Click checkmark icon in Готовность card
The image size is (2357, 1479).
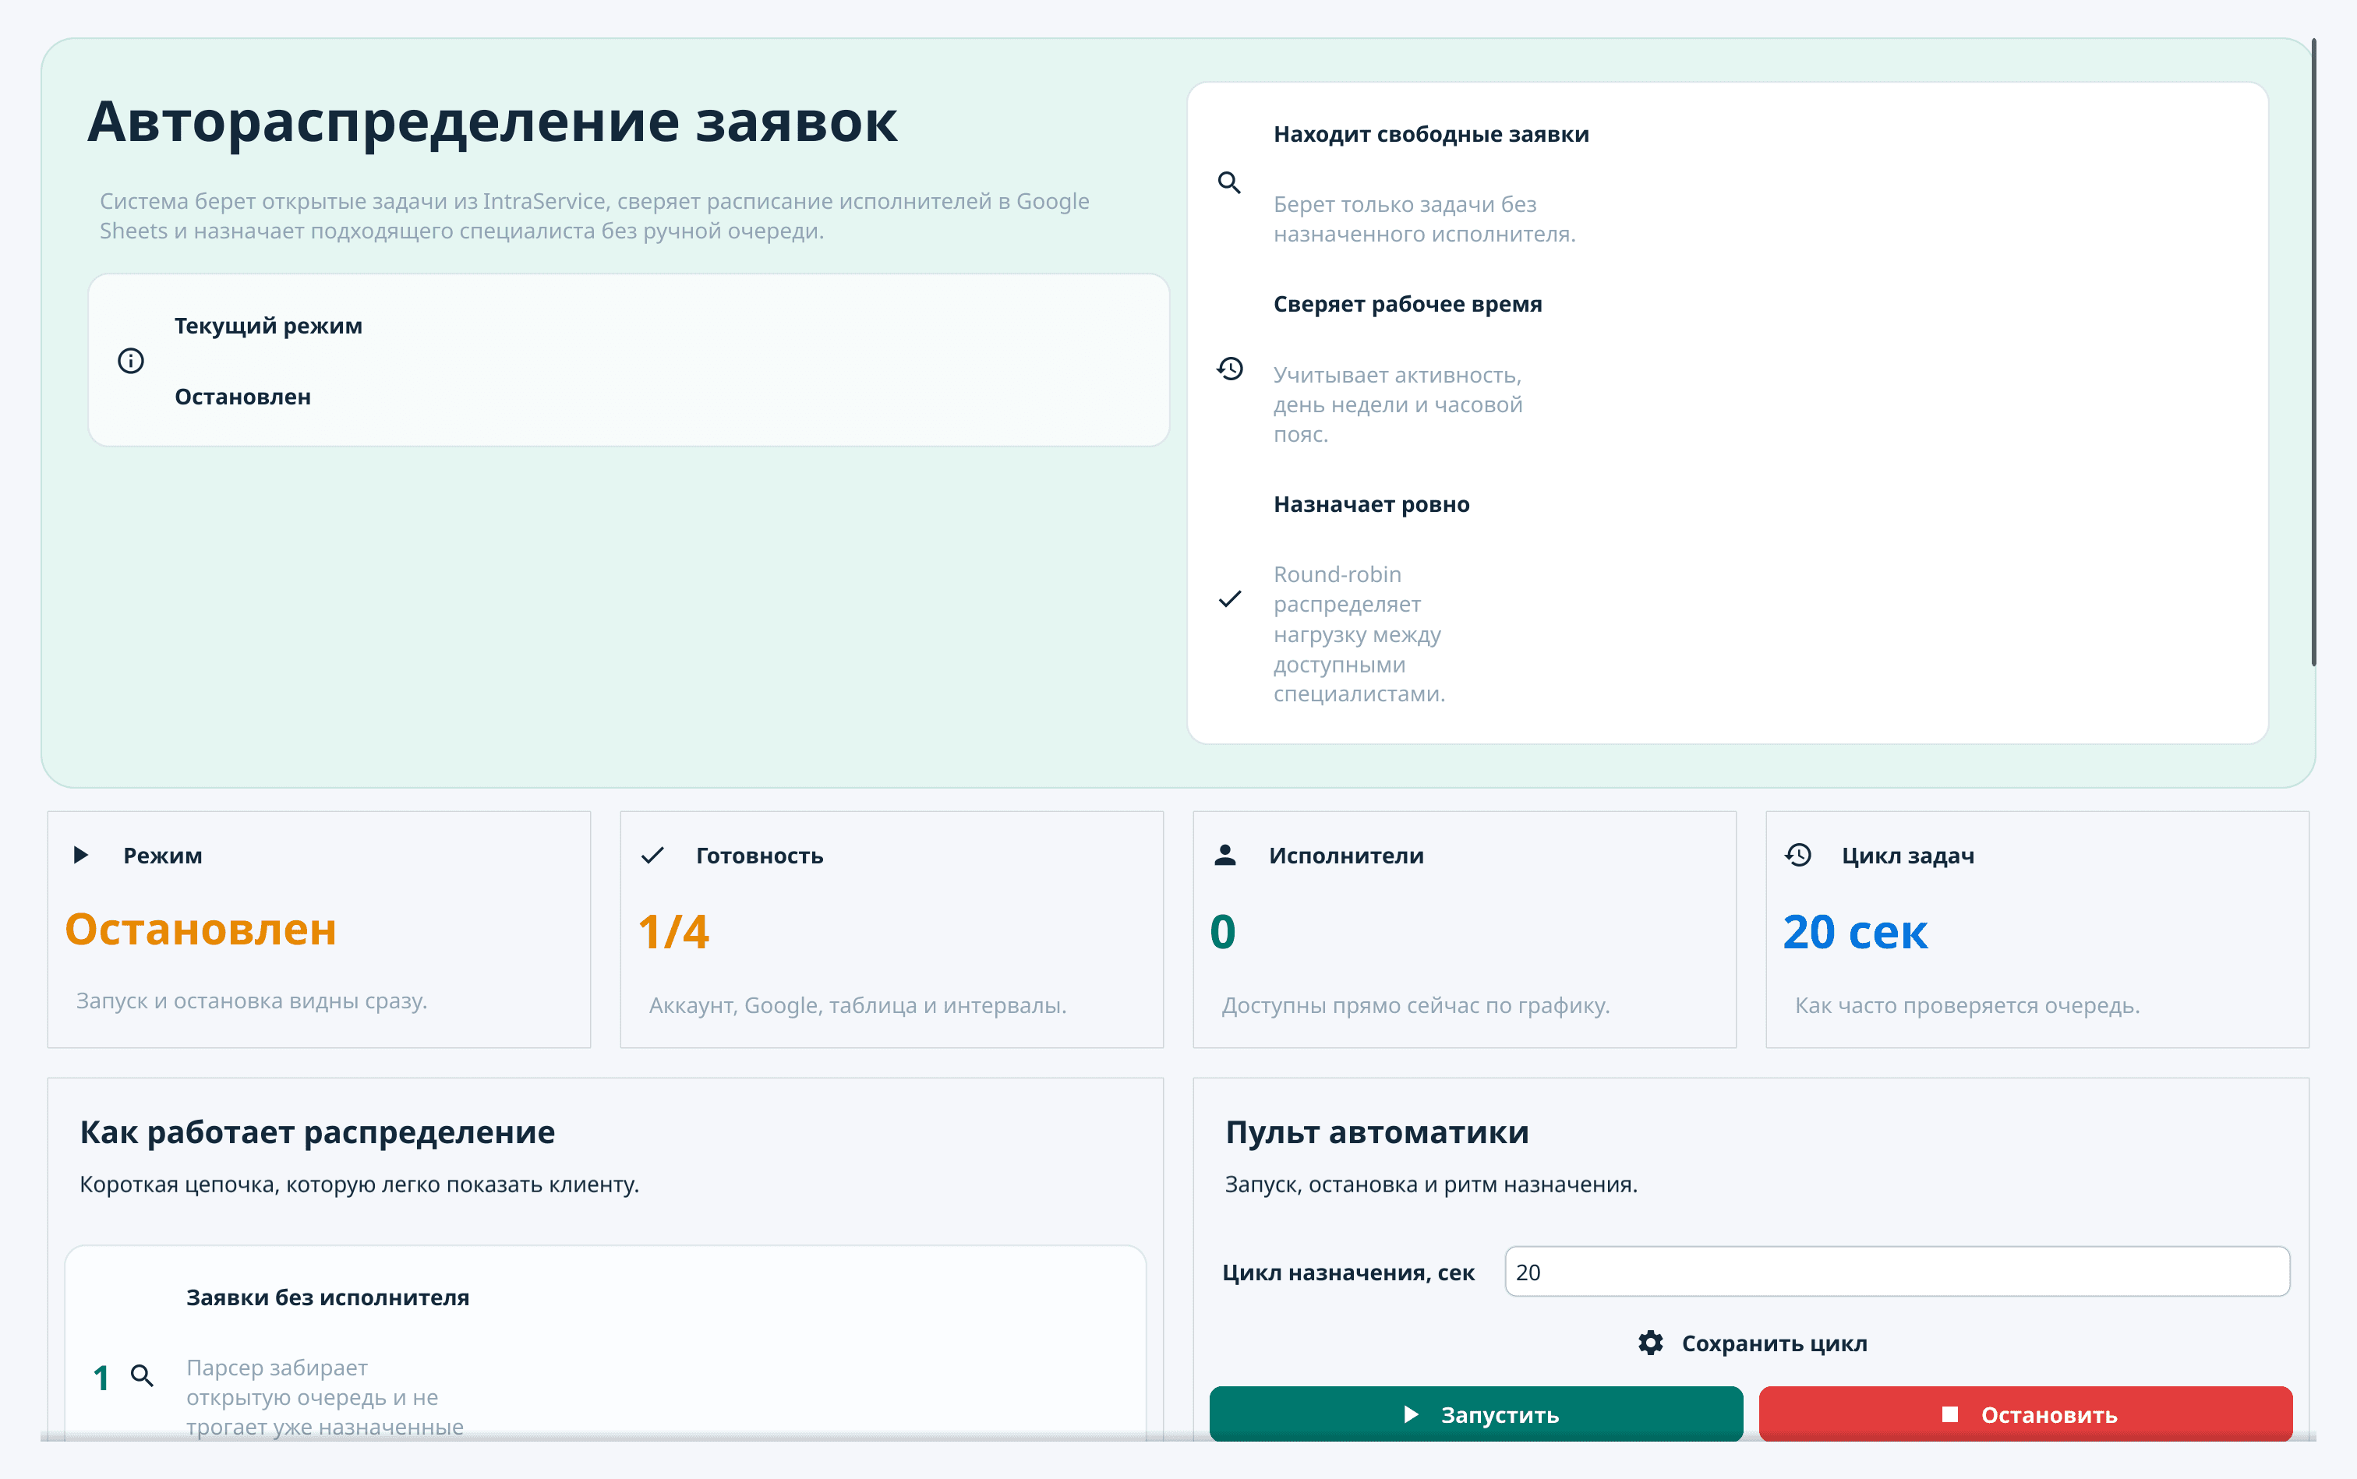(652, 855)
